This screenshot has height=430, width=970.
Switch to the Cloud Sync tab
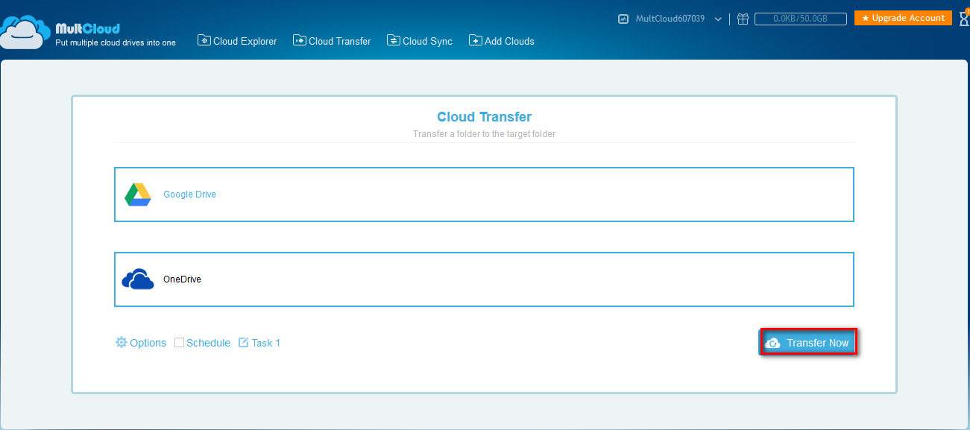pos(420,41)
